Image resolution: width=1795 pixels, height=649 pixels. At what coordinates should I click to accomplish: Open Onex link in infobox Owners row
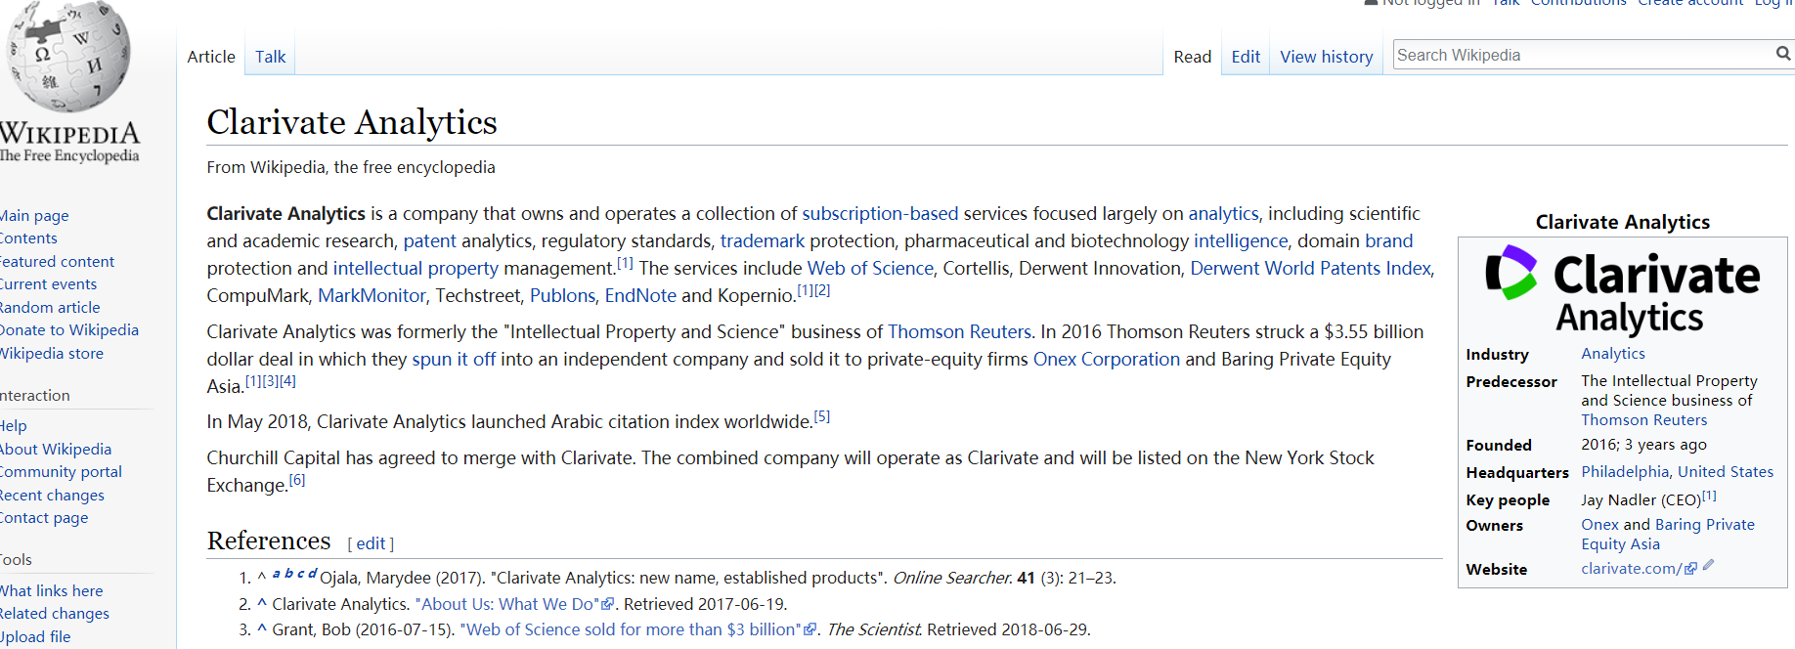click(1599, 525)
